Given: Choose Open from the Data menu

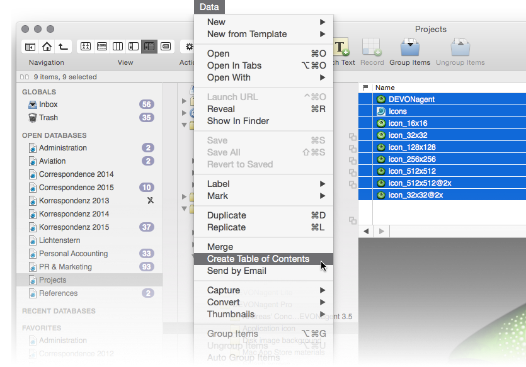Looking at the screenshot, I should pyautogui.click(x=264, y=54).
